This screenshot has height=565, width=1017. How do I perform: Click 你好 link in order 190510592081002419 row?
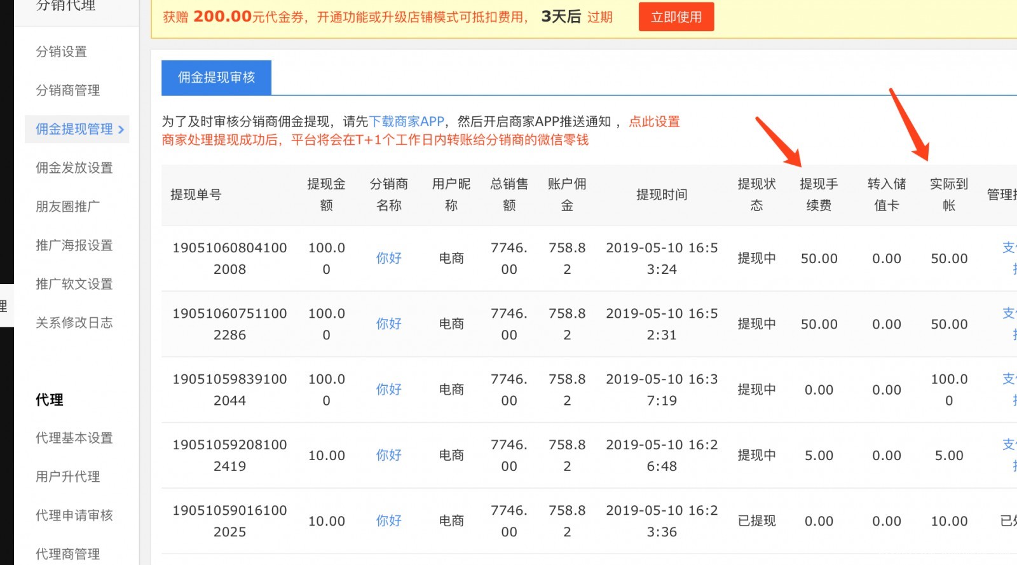tap(388, 455)
